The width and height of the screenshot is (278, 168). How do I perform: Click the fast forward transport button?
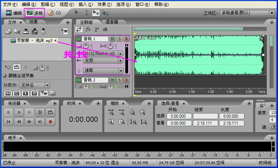click(29, 122)
